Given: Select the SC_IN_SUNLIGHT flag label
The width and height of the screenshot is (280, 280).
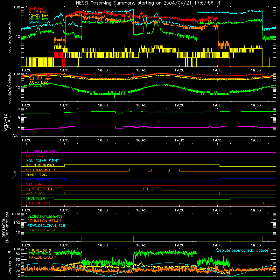Looking at the screenshot, I should [40, 165].
